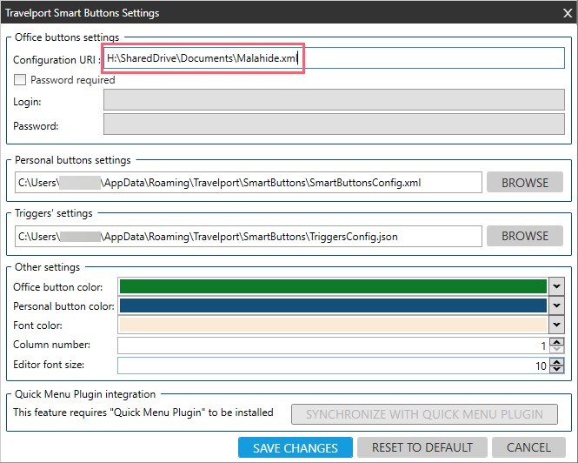This screenshot has width=578, height=463.
Task: Click the green Office button color swatch
Action: pos(332,286)
